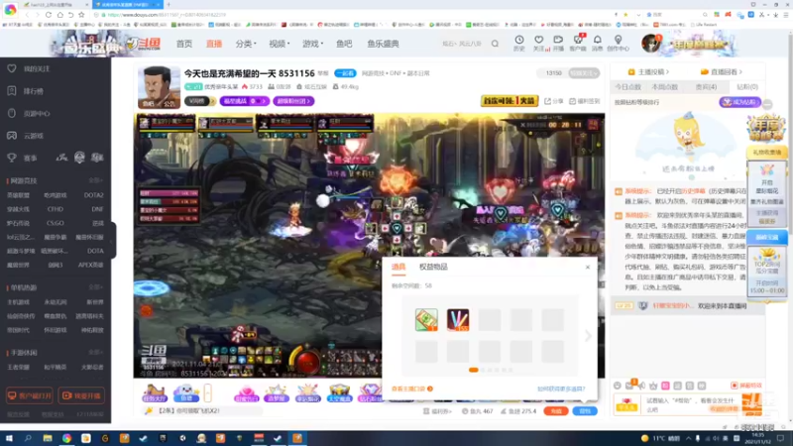Select the green cash item in backpack
Image resolution: width=793 pixels, height=446 pixels.
[x=426, y=320]
